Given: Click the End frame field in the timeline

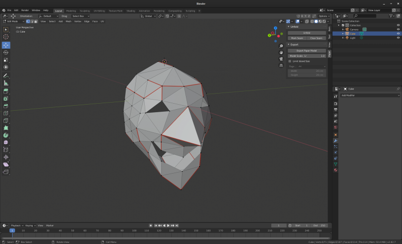Looking at the screenshot, I should point(319,225).
